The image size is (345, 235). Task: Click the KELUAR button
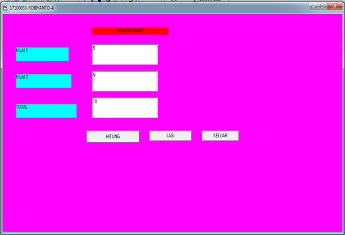tap(220, 136)
